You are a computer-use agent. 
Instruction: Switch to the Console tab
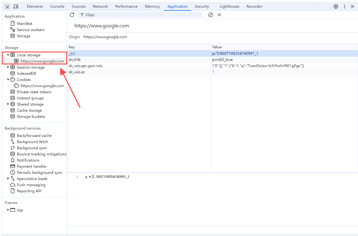coord(57,6)
